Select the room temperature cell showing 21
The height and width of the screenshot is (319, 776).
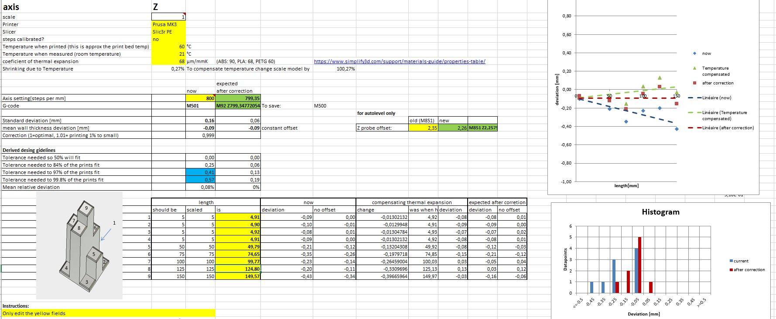168,54
